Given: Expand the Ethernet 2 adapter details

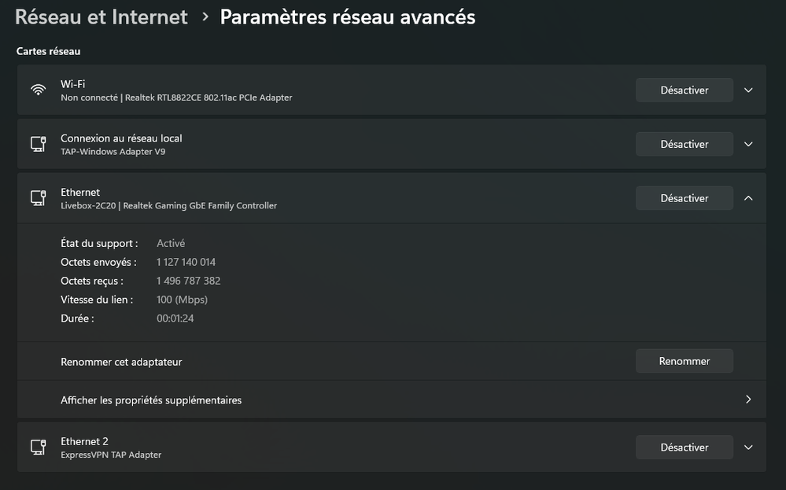Looking at the screenshot, I should (748, 448).
